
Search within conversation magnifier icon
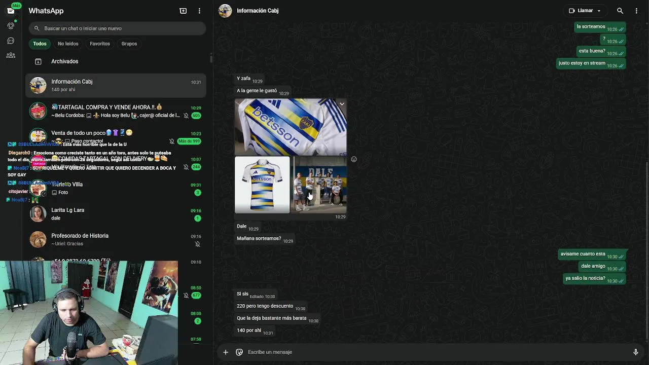(620, 11)
